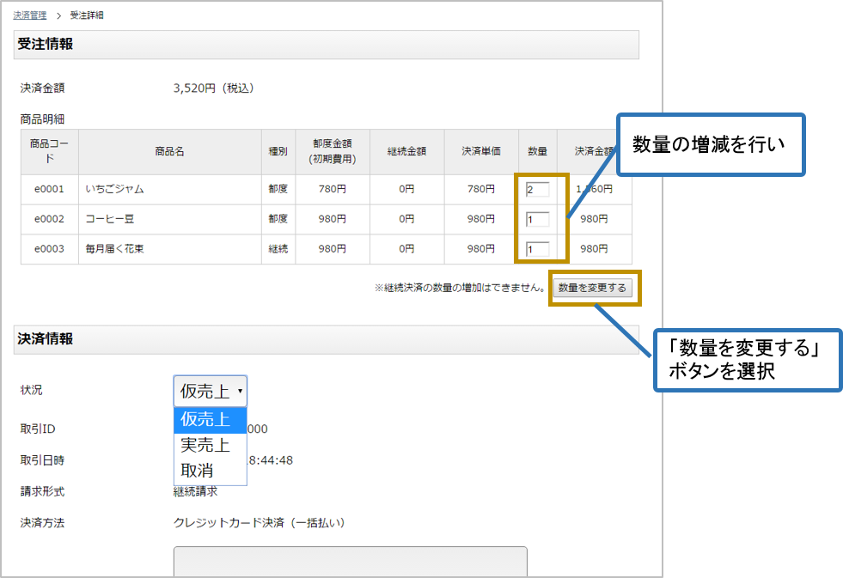Click the 受注情報 section heading
This screenshot has height=578, width=843.
tap(46, 44)
